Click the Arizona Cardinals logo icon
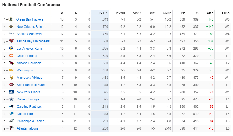 coord(11,63)
